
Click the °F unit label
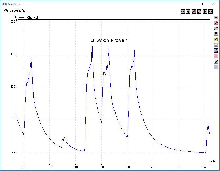(x=15, y=18)
